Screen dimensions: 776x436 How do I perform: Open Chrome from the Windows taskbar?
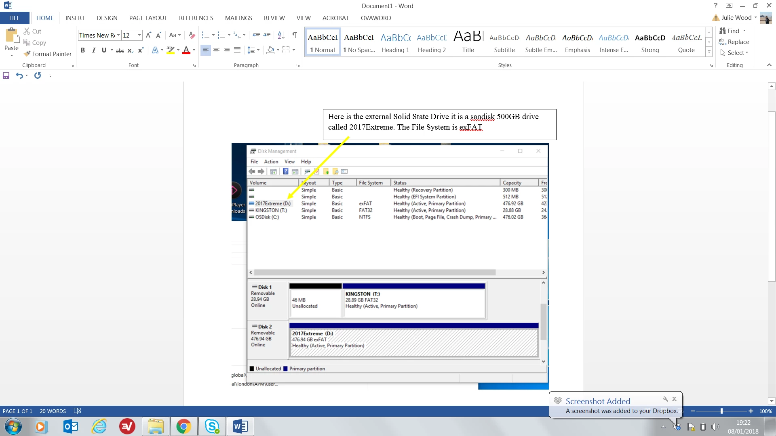click(x=183, y=426)
